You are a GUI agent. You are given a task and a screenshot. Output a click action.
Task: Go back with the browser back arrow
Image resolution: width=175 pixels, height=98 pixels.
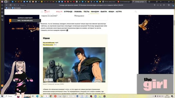pos(7,5)
